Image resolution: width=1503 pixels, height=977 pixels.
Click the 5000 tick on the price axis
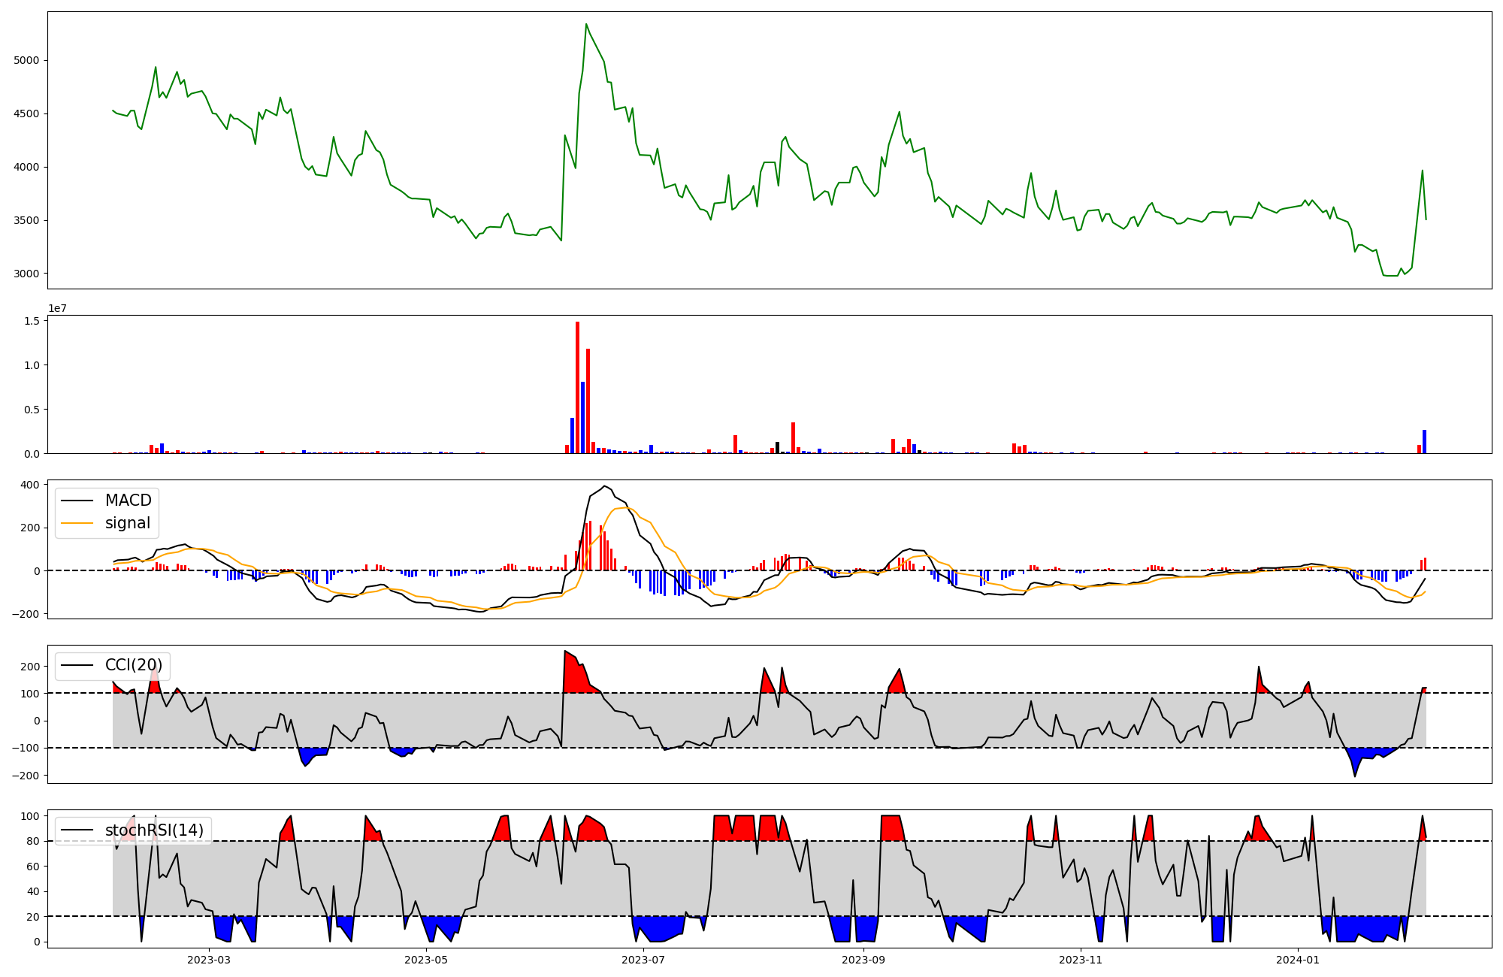(27, 60)
